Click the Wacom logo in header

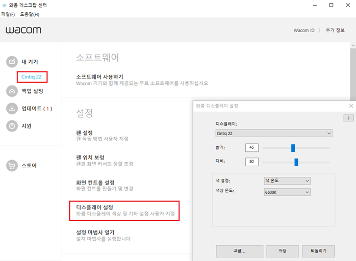pyautogui.click(x=23, y=30)
